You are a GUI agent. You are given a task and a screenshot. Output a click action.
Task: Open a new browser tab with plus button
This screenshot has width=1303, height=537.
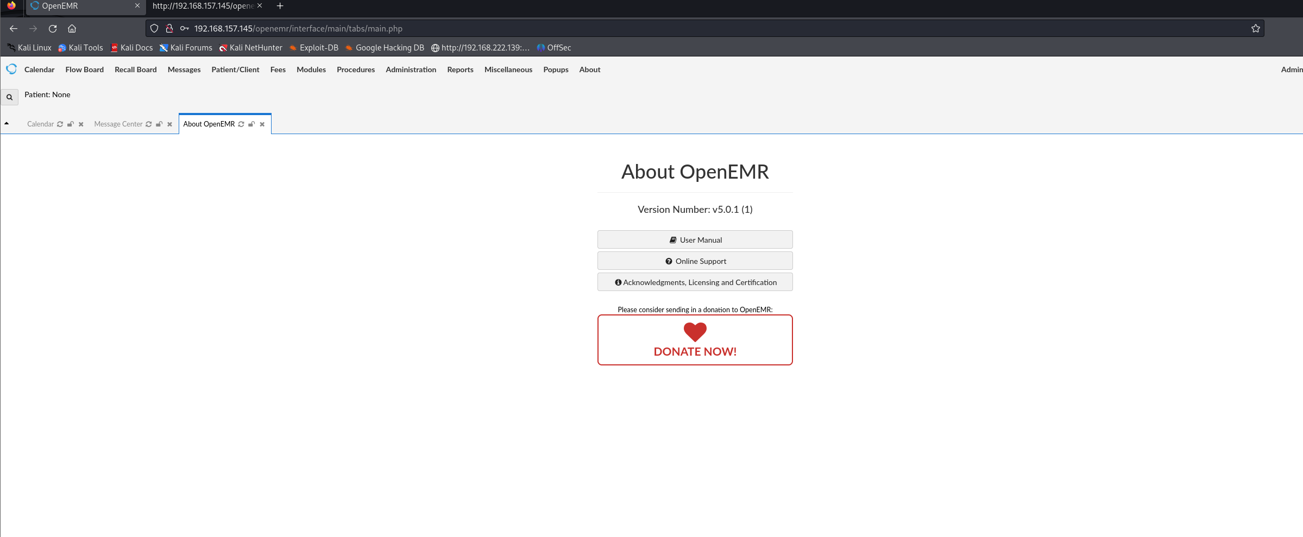pyautogui.click(x=280, y=6)
